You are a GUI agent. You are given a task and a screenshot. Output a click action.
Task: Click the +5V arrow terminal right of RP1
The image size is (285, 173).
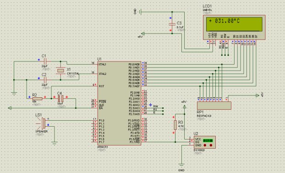(258, 95)
